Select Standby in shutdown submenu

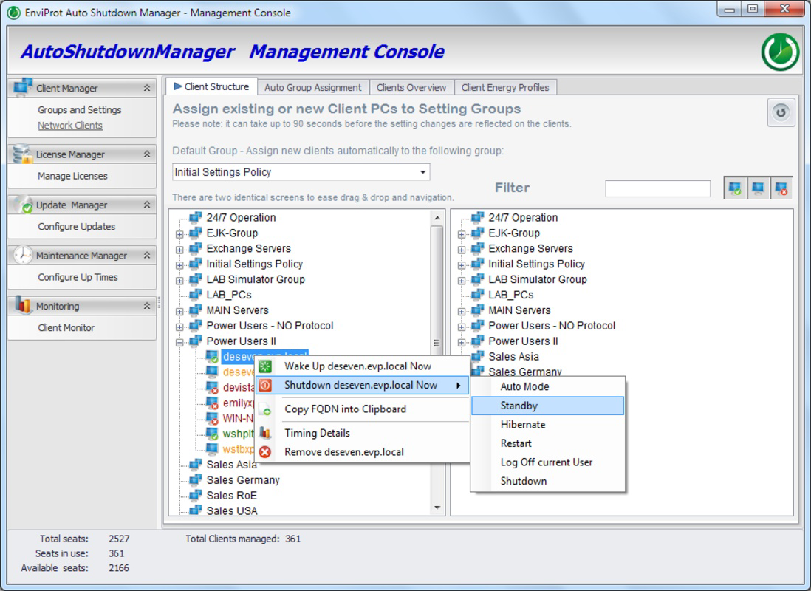click(548, 406)
